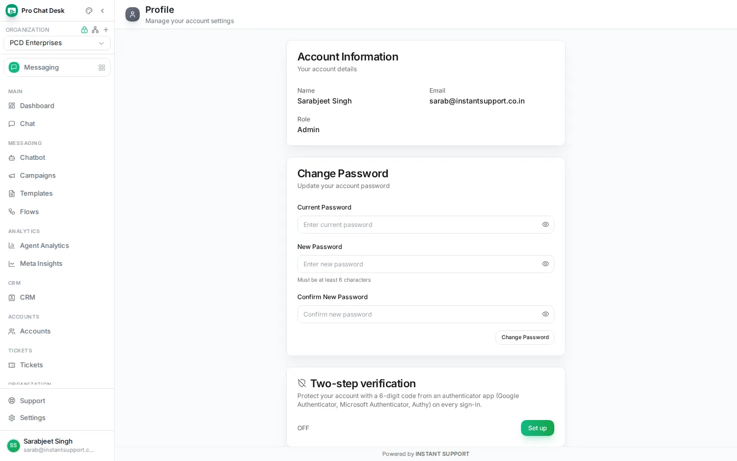Click the Confirm New Password field
The image size is (737, 461).
(425, 315)
